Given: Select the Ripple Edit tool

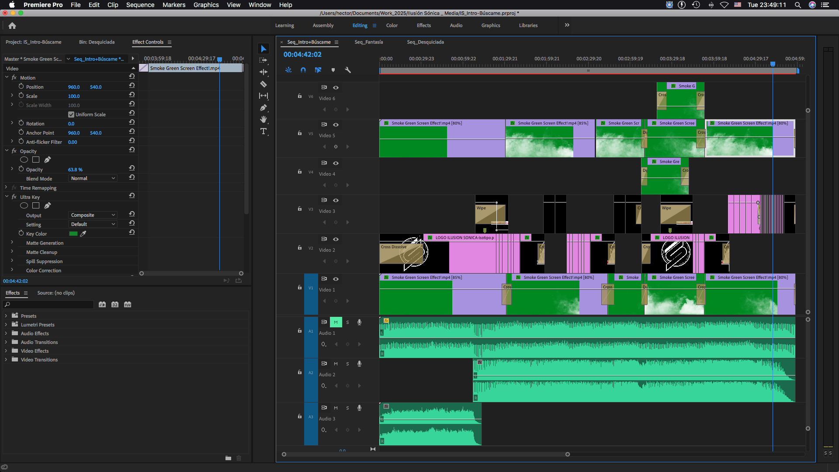Looking at the screenshot, I should (263, 72).
